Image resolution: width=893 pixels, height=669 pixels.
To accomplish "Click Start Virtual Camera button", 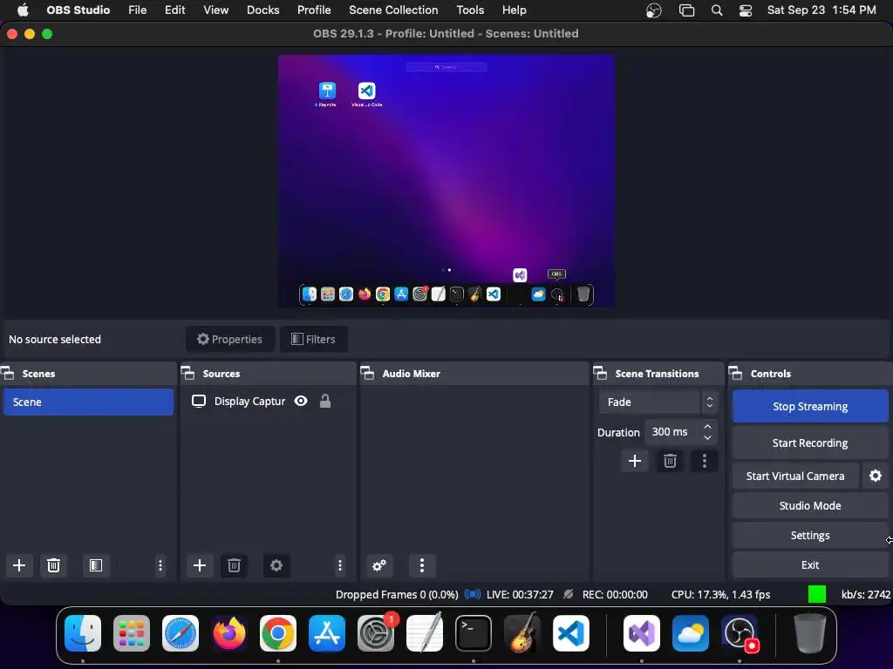I will click(x=795, y=476).
